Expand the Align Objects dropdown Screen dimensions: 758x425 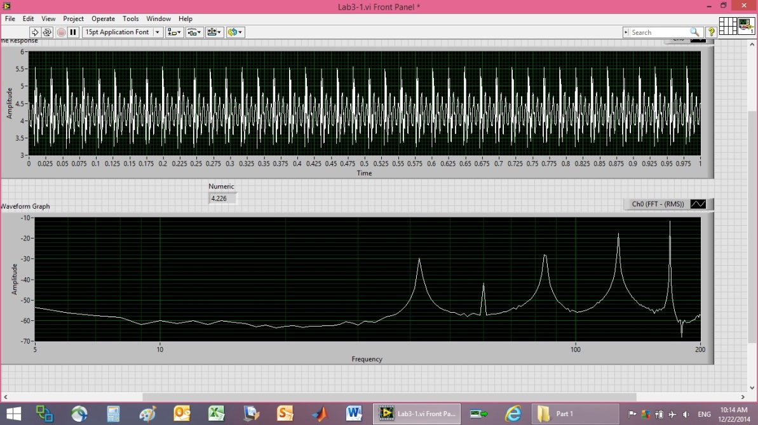174,32
